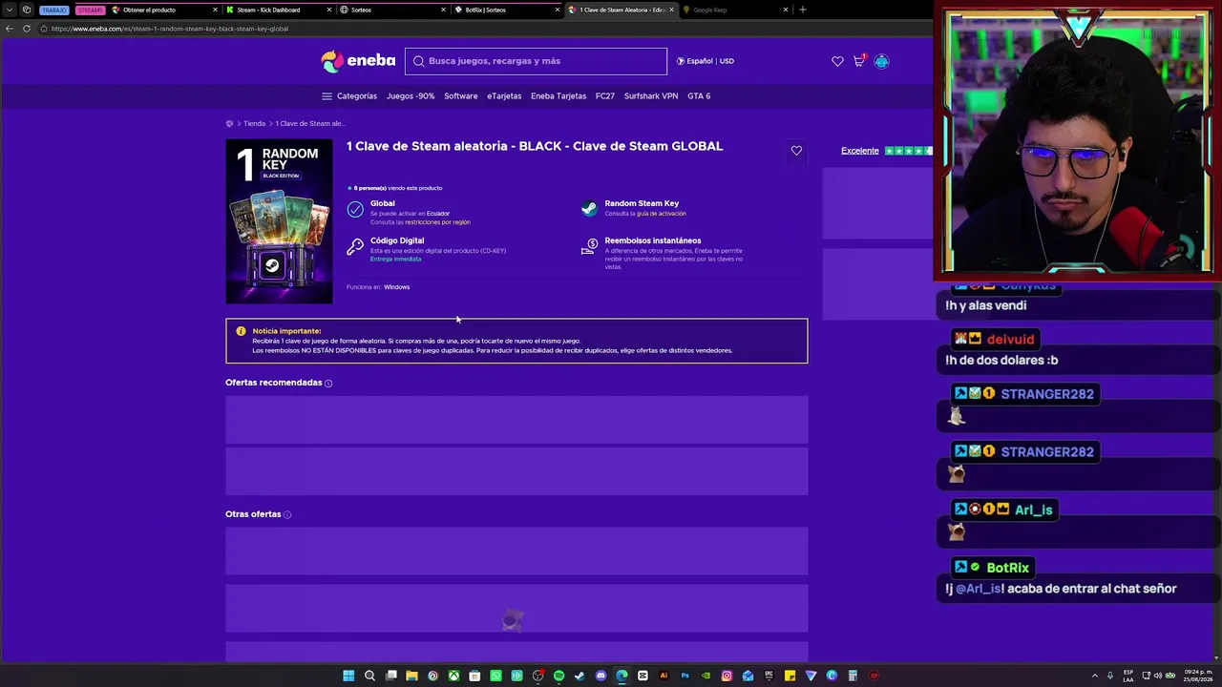Open Discord from taskbar
The height and width of the screenshot is (687, 1222).
[x=600, y=676]
